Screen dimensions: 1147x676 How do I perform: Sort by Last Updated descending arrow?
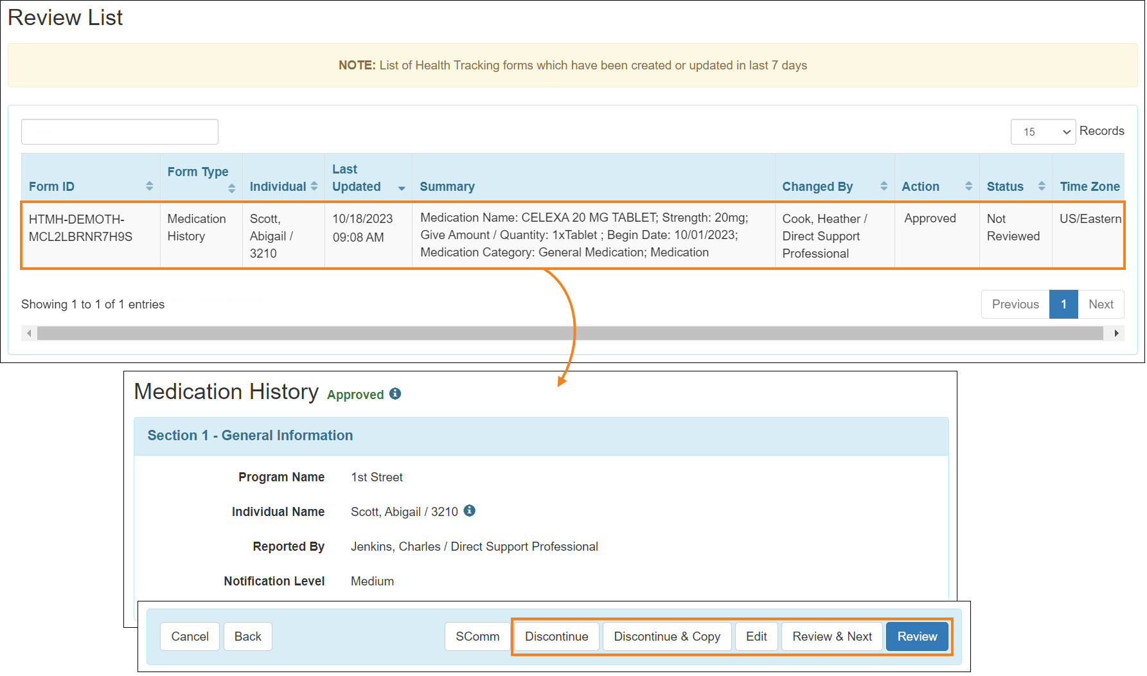tap(402, 188)
